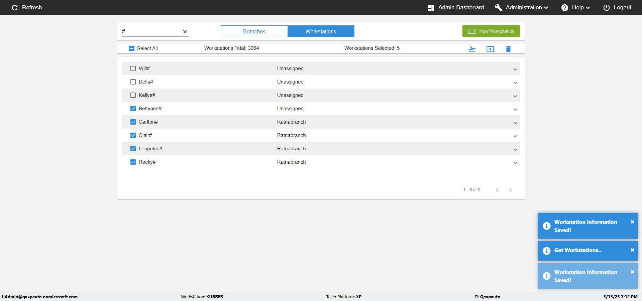Click the Clair# workstation name
Screen dimensions: 642x301
[145, 135]
